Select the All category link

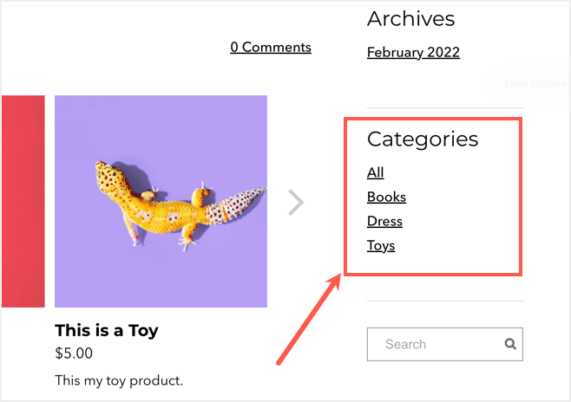(375, 172)
